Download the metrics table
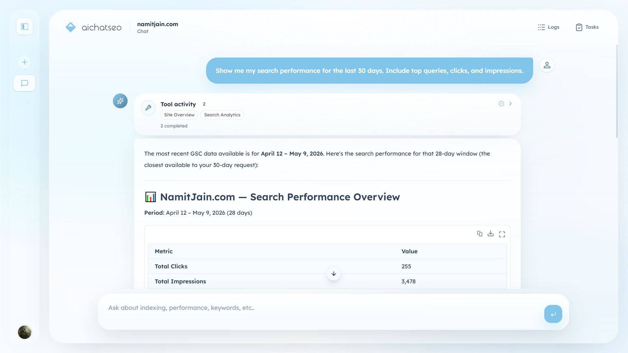This screenshot has width=628, height=353. (491, 234)
